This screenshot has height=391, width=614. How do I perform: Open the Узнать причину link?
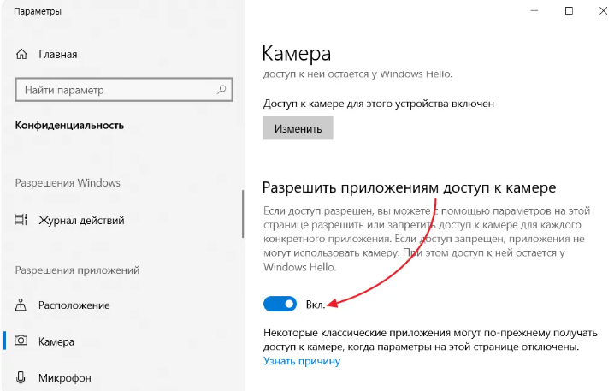[301, 361]
